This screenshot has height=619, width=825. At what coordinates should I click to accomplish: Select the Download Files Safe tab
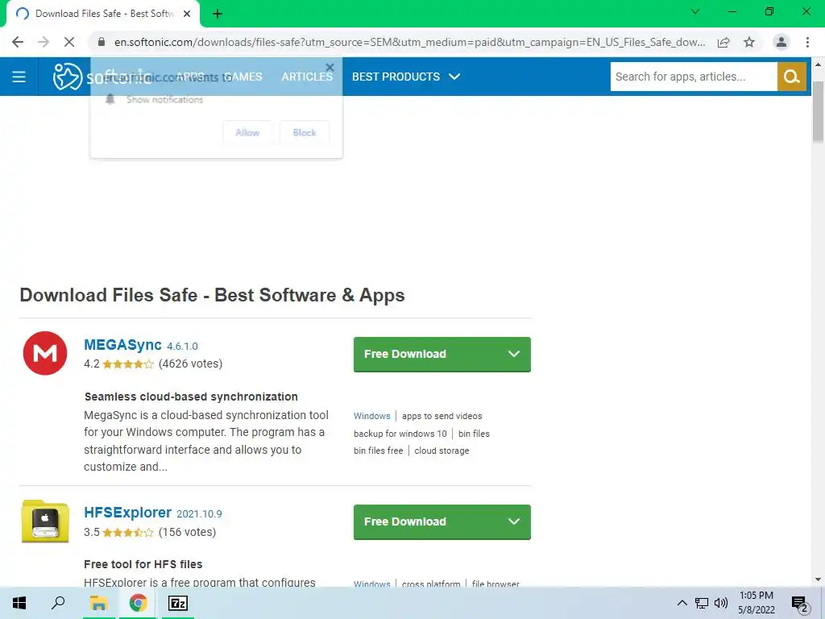(x=103, y=14)
